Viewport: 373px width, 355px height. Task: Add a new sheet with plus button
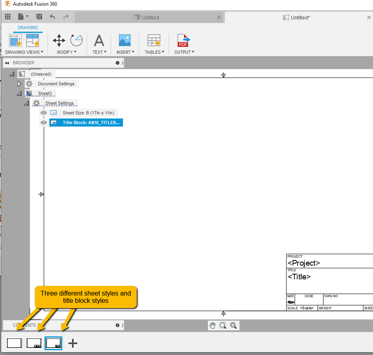click(73, 343)
